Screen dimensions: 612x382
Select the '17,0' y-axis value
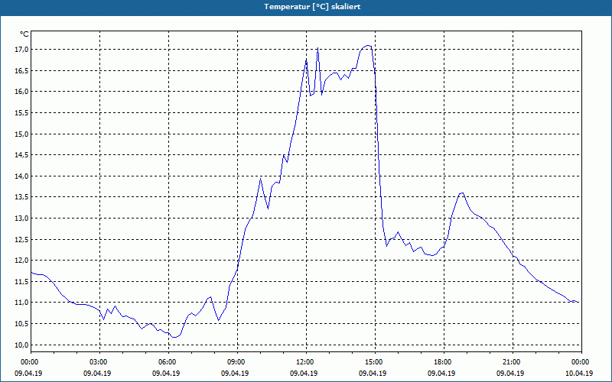click(22, 50)
